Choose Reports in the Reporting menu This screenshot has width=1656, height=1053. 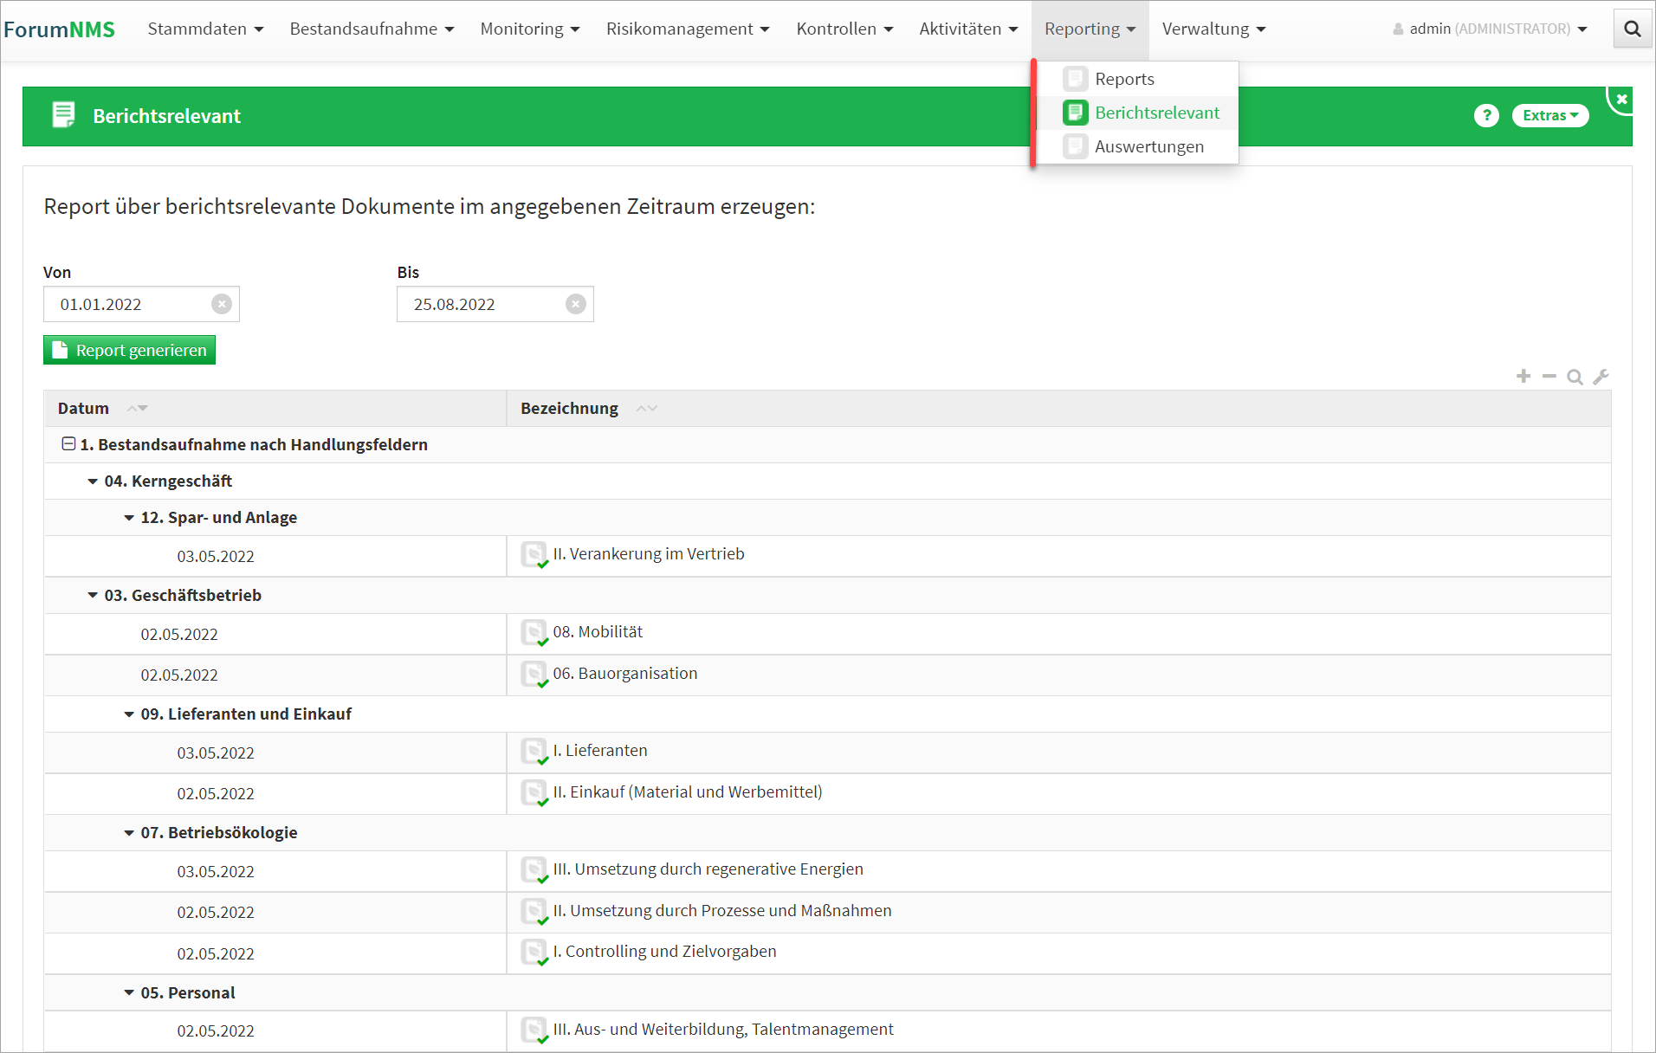click(x=1124, y=79)
